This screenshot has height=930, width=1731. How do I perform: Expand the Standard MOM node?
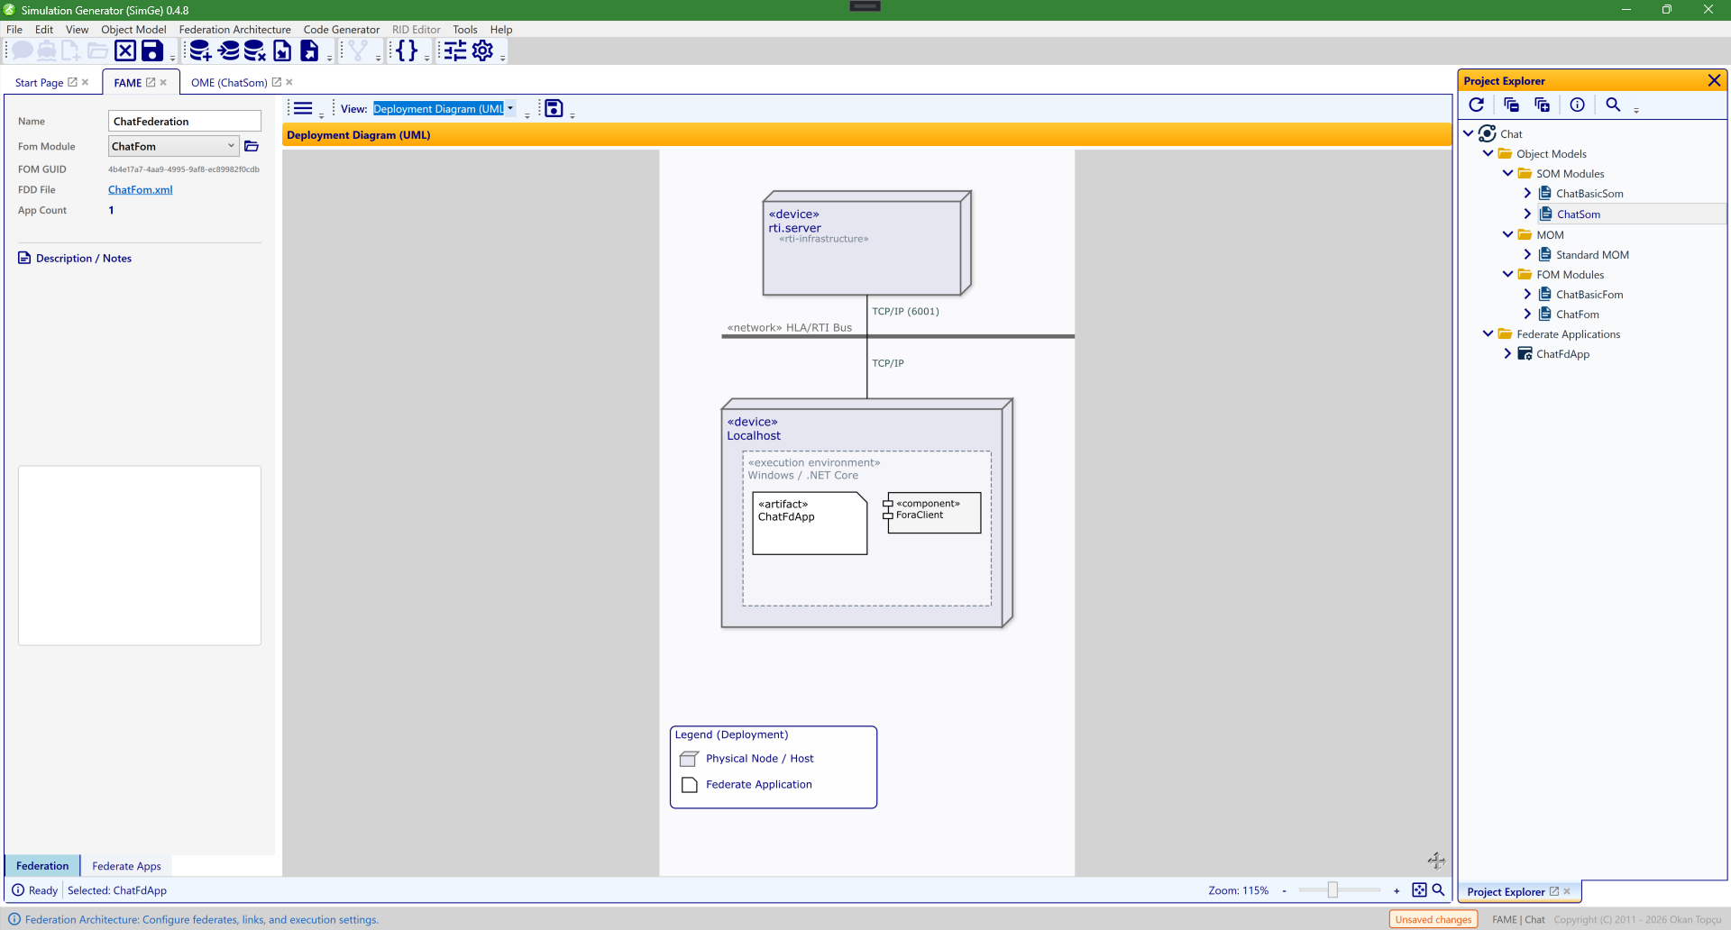[x=1527, y=254]
